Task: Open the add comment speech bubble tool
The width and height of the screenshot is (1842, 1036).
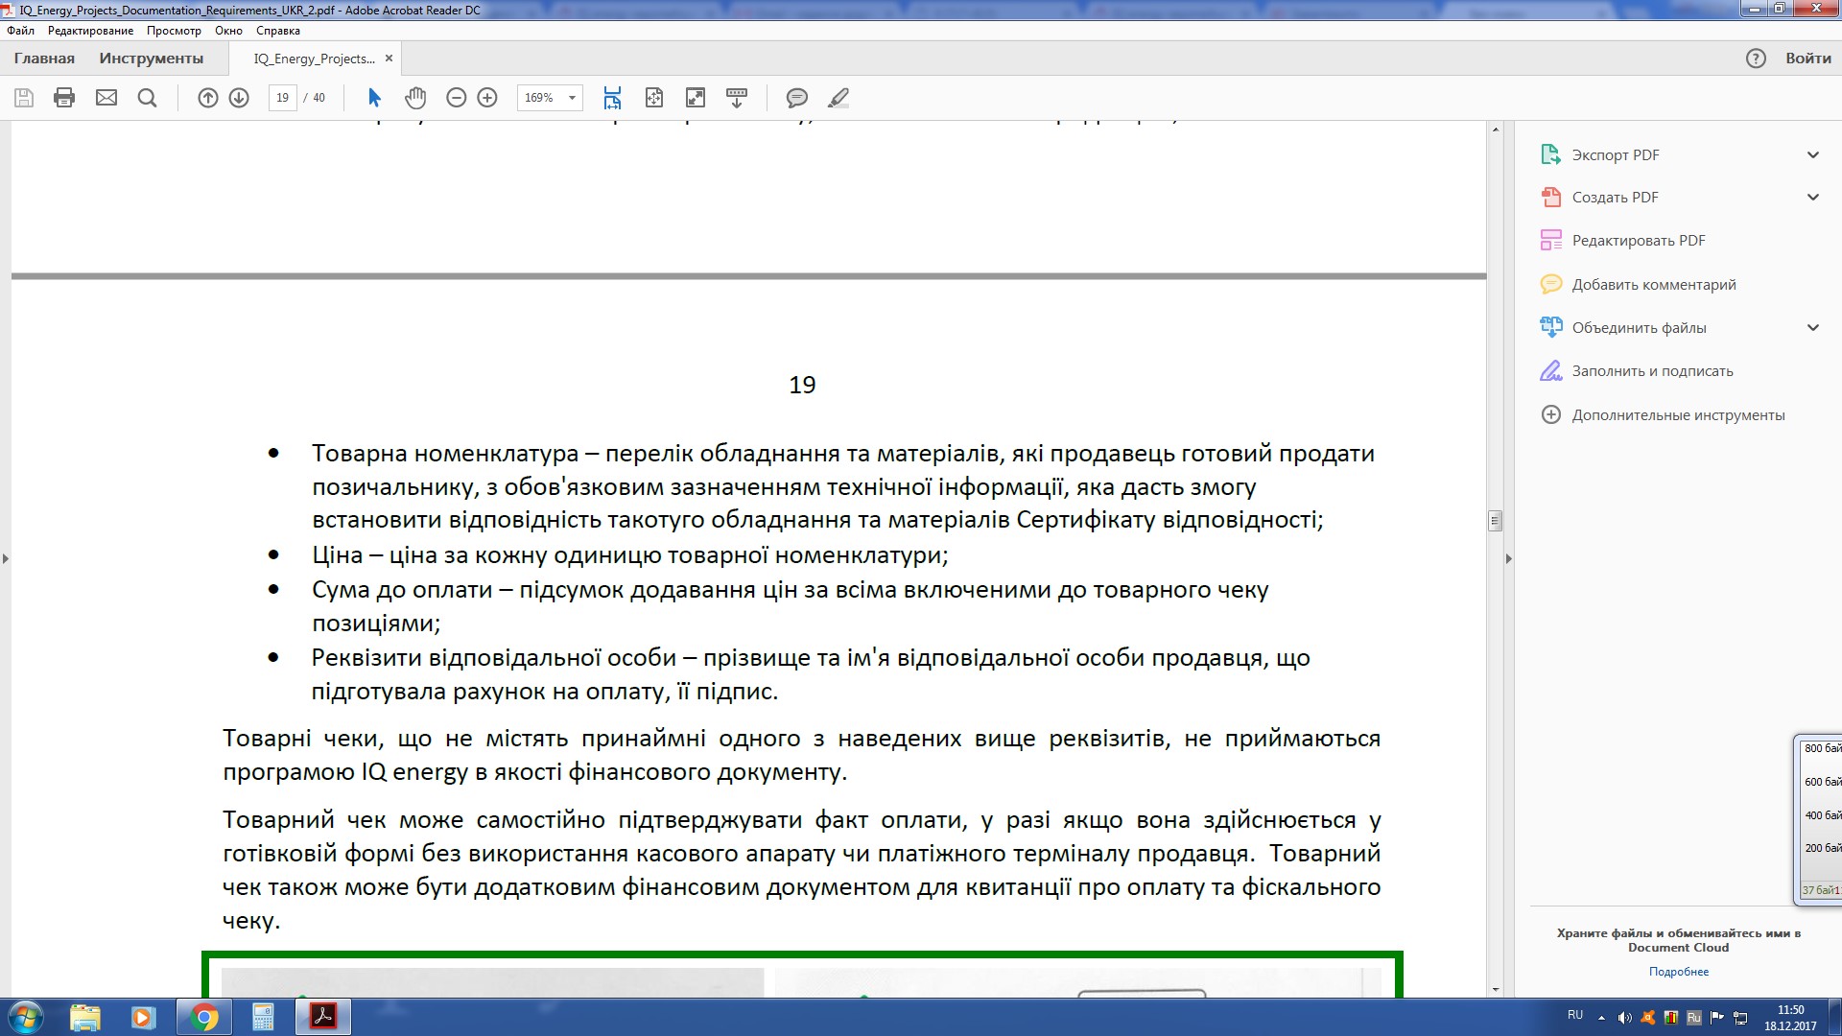Action: [x=796, y=98]
